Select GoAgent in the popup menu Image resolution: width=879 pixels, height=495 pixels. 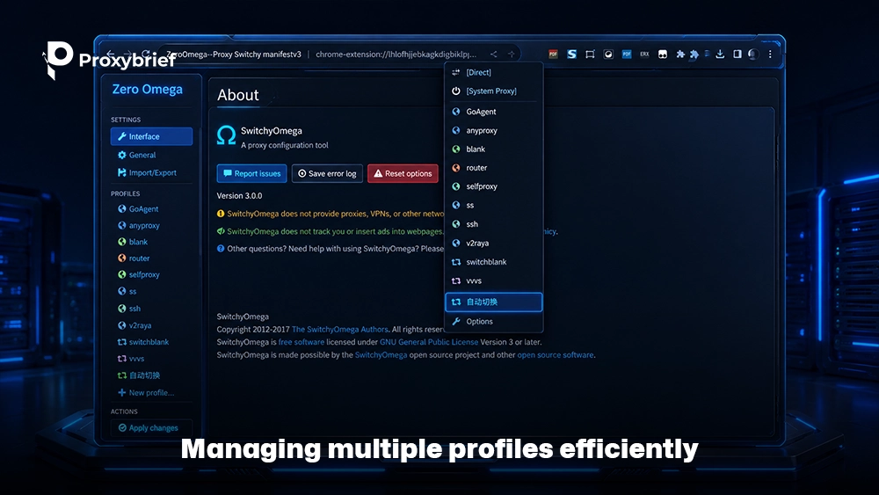point(494,112)
